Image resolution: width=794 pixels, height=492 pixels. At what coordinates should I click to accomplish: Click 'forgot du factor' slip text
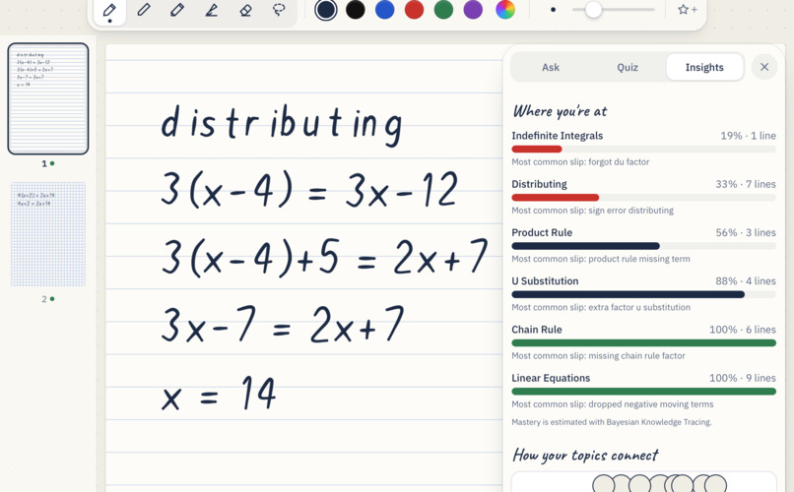(619, 161)
